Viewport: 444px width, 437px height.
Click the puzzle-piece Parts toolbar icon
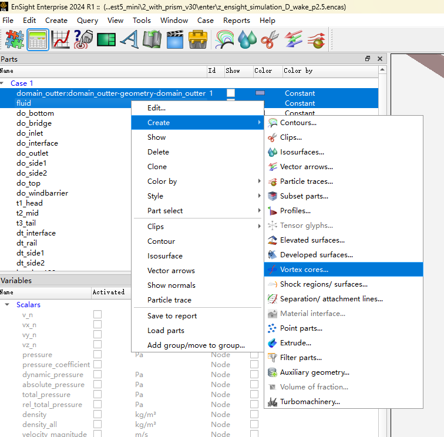[x=15, y=40]
